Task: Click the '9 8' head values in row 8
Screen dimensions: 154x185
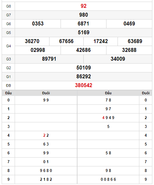Action: 108,171
